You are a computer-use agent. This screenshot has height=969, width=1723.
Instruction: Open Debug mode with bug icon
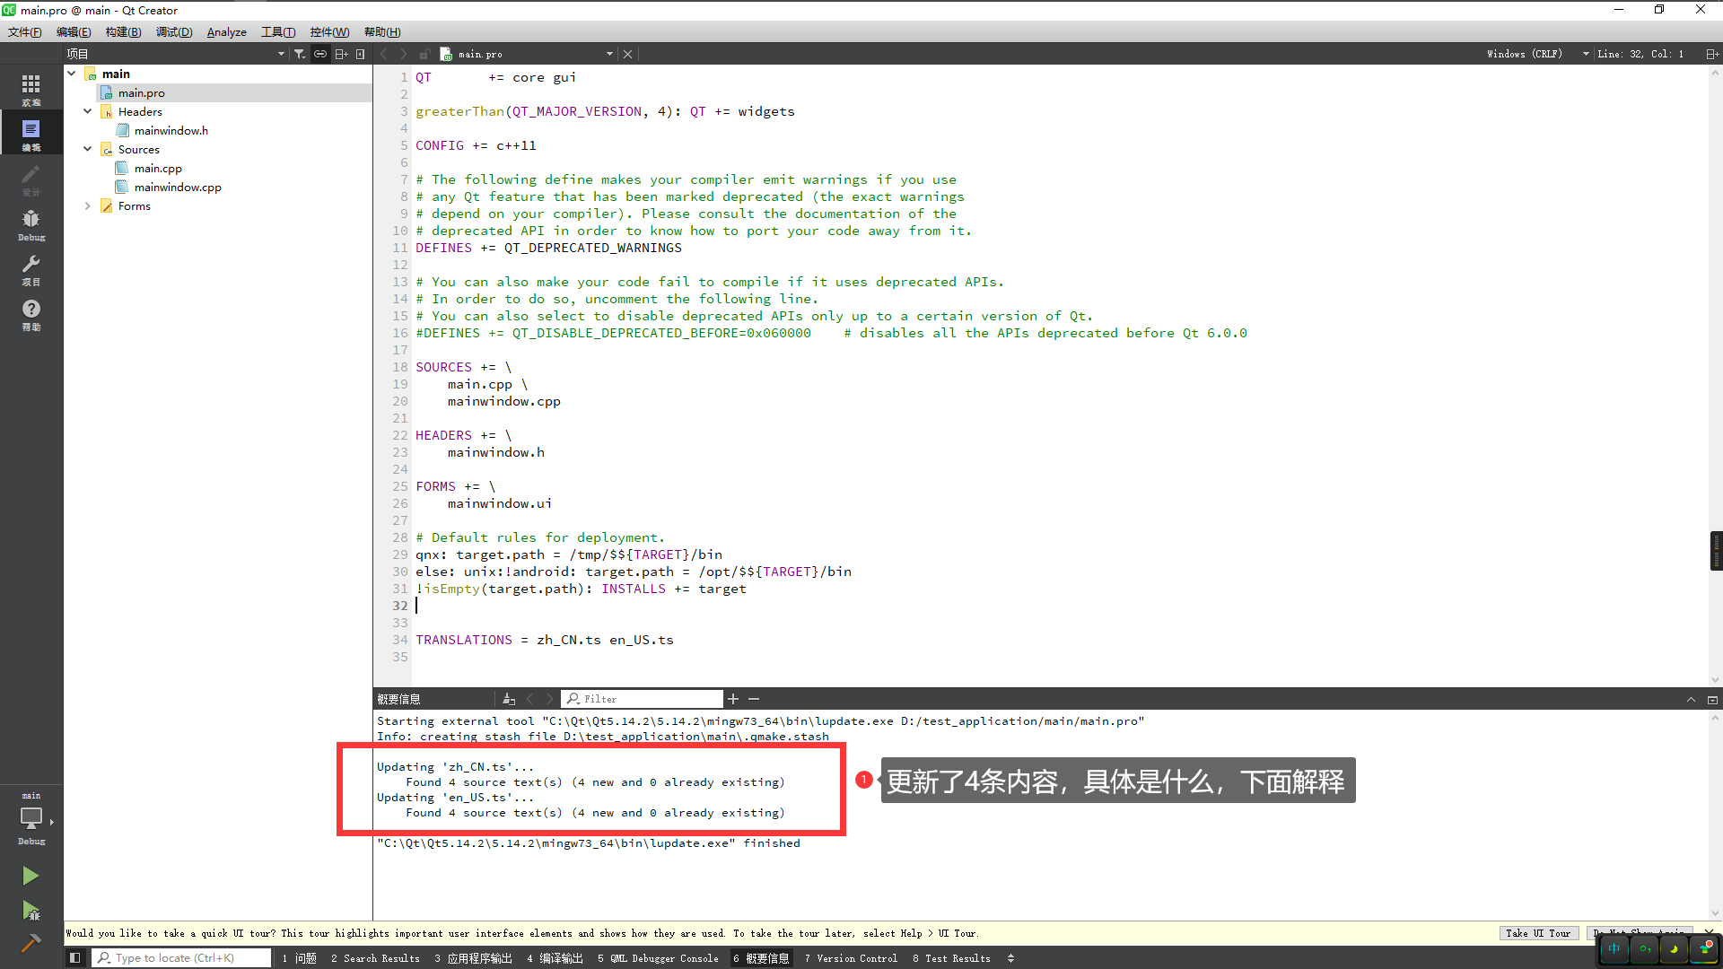click(x=31, y=223)
